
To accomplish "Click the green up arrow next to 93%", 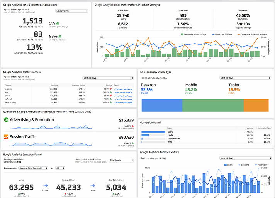I will pyautogui.click(x=60, y=36).
